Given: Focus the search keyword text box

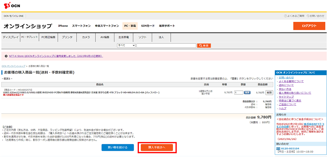Looking at the screenshot, I should point(166,45).
